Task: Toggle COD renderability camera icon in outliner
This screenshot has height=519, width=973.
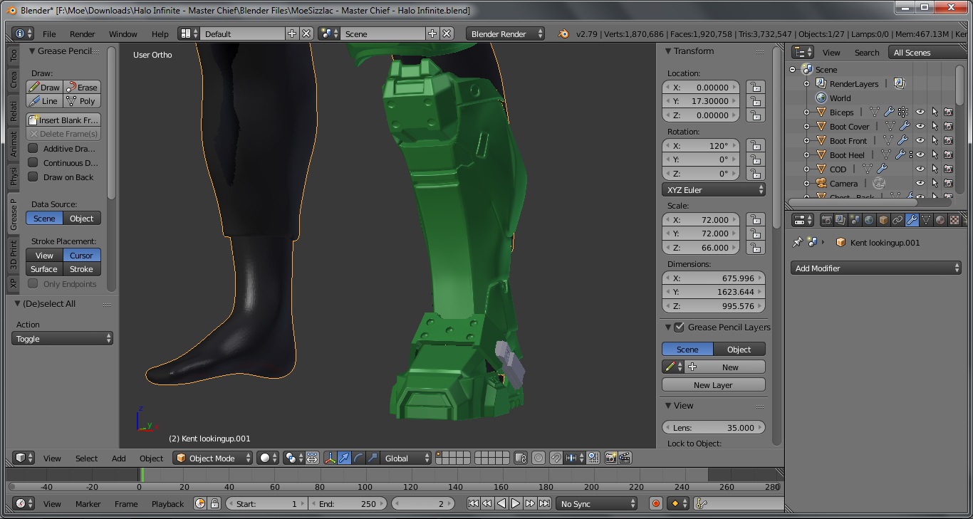Action: (x=948, y=169)
